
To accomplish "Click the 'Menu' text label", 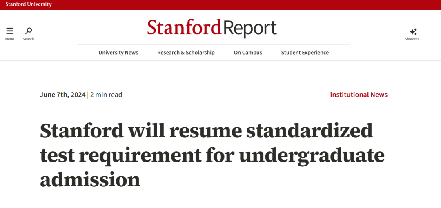I will click(x=10, y=39).
